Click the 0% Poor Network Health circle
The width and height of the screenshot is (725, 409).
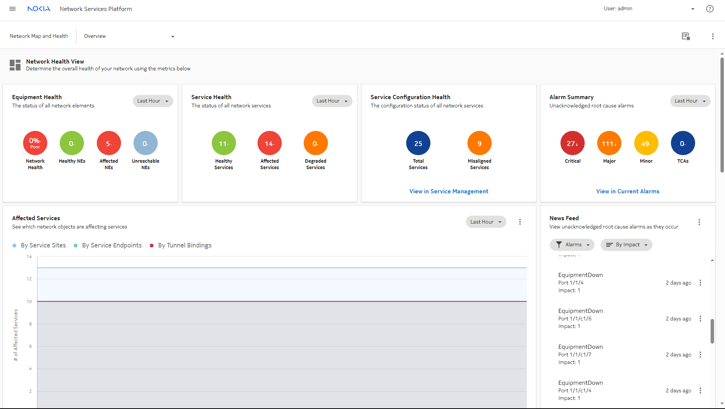(35, 143)
